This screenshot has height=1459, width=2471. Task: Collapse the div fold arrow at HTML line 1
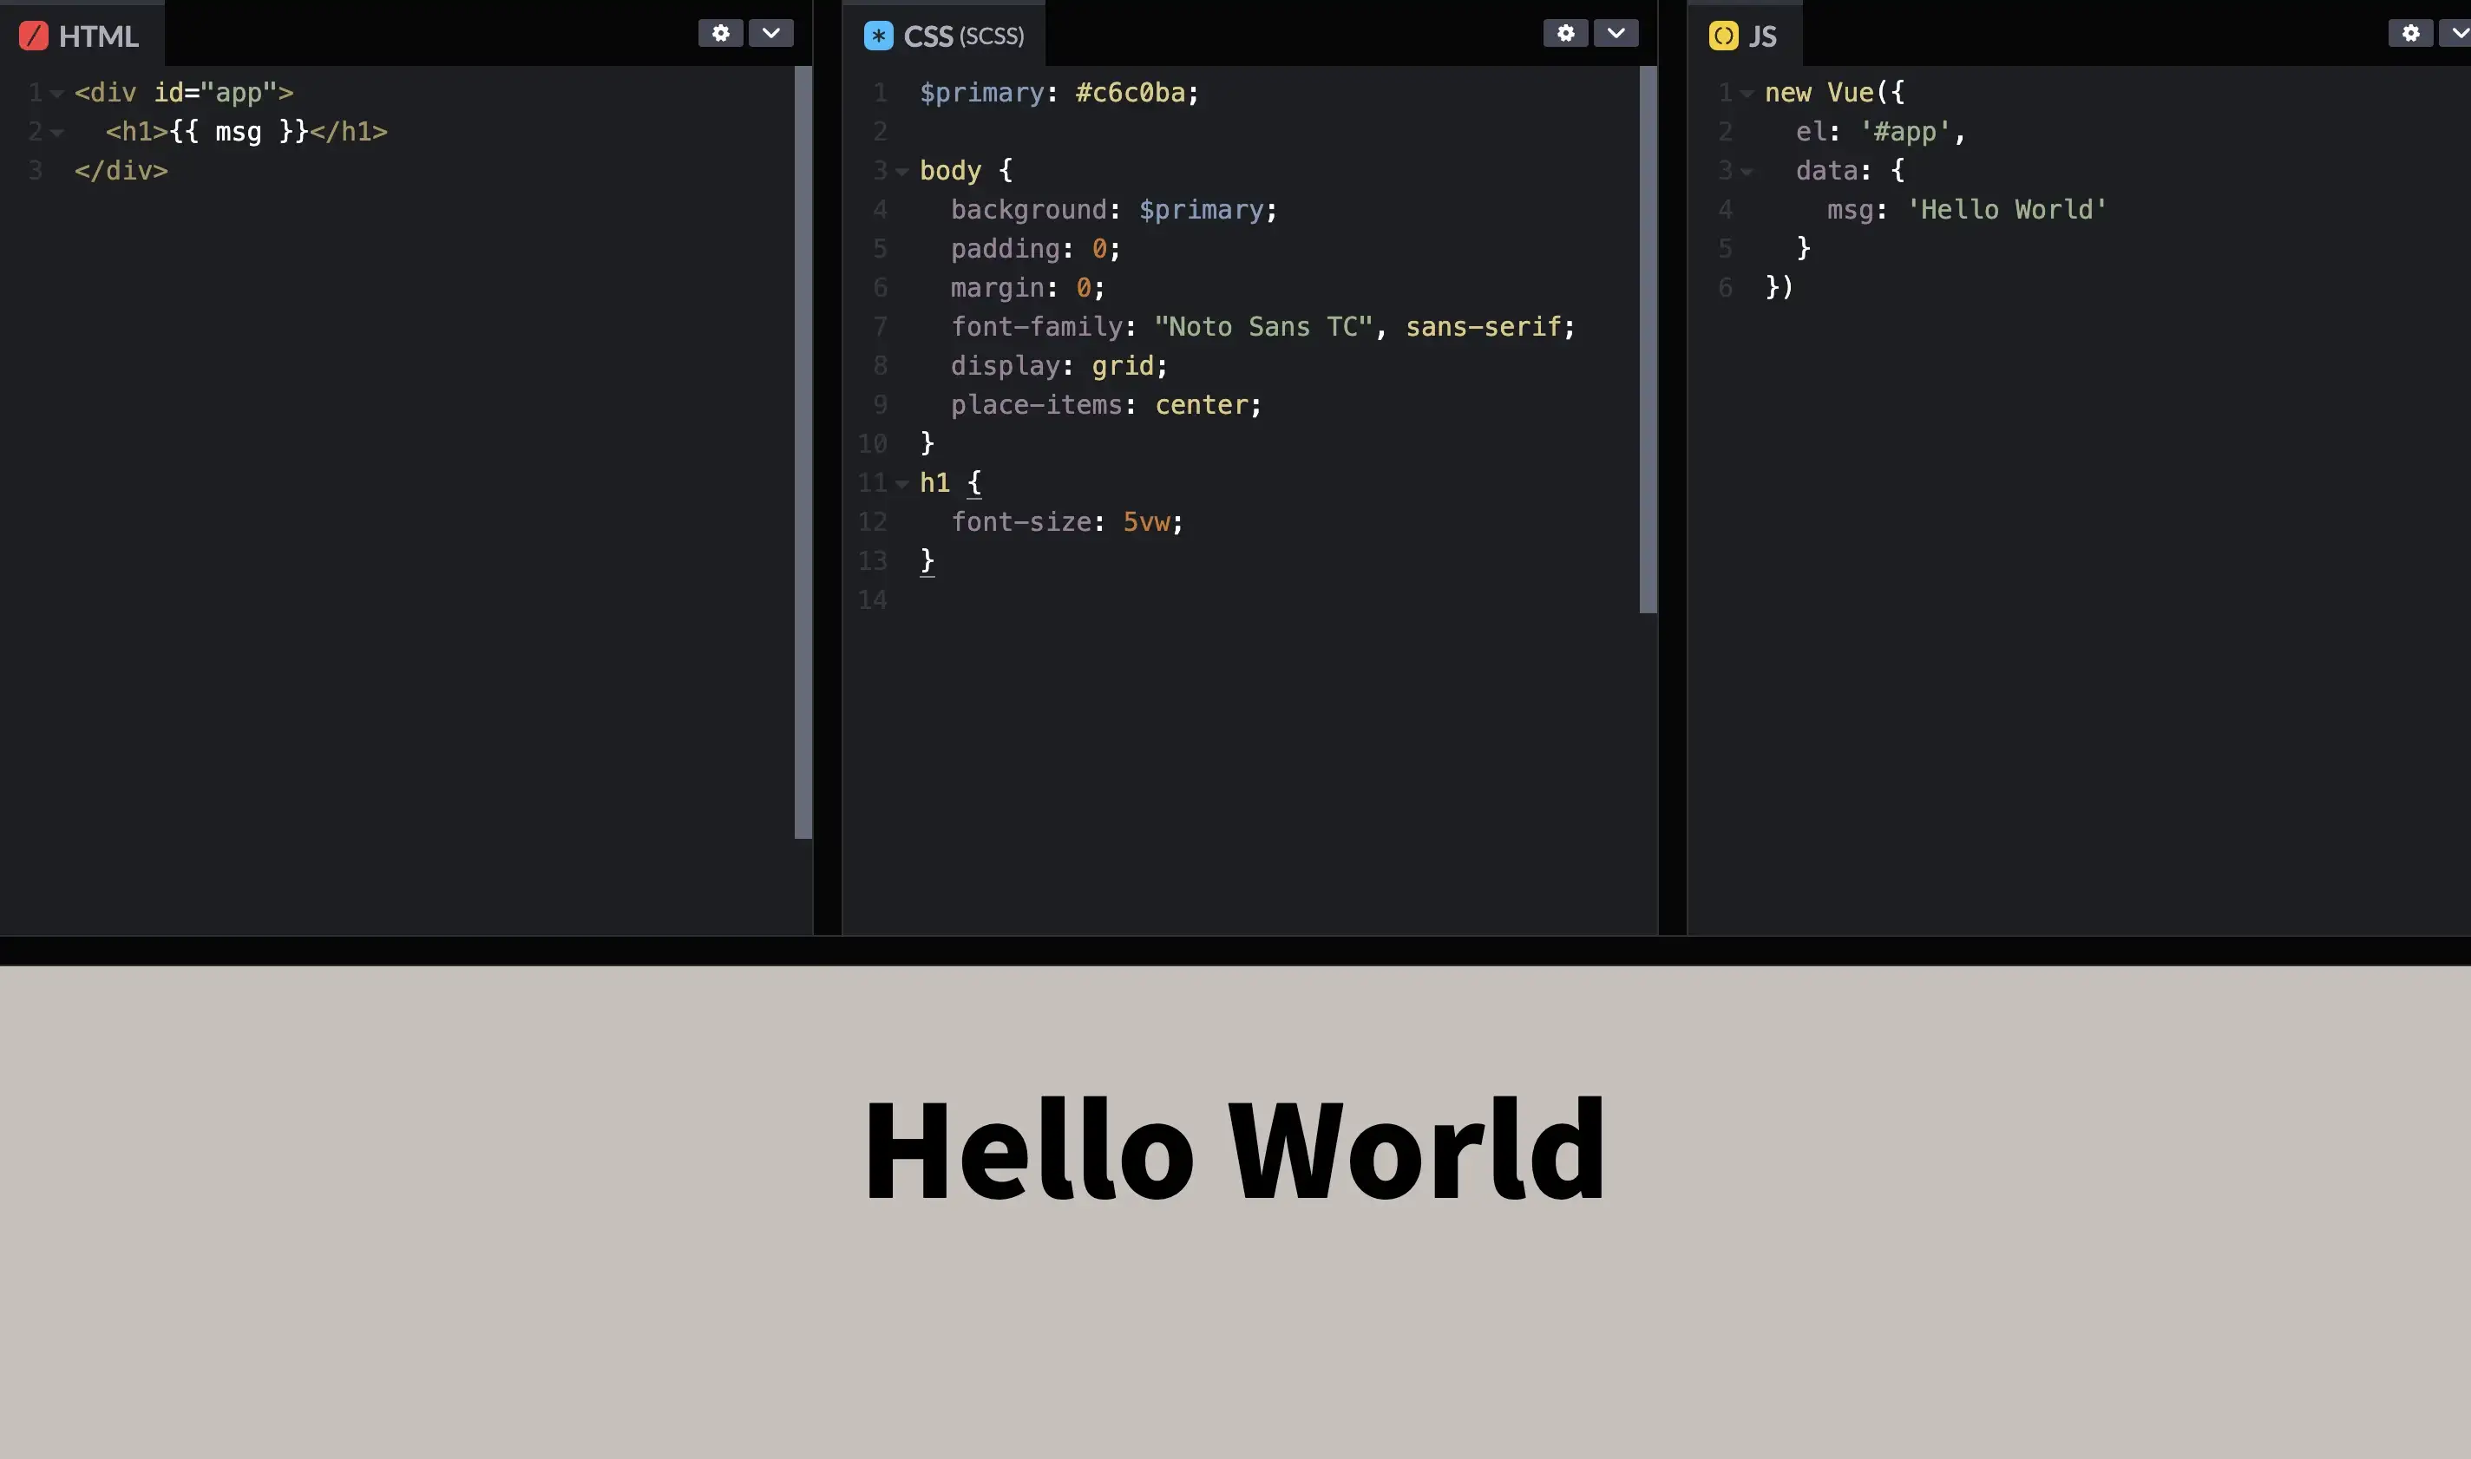coord(57,94)
